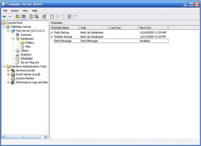Click the tree pane horizontal scrollbar thumb

[x=24, y=137]
